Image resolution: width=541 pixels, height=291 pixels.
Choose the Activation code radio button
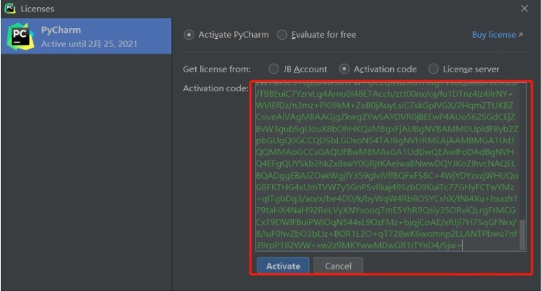(x=344, y=69)
